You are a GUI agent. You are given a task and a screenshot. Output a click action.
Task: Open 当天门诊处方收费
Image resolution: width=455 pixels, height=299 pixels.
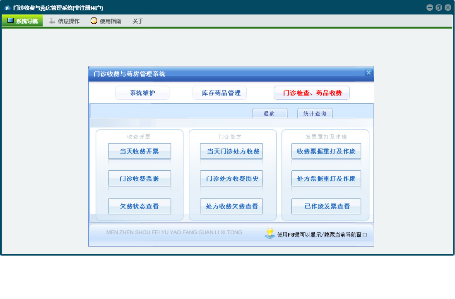231,151
